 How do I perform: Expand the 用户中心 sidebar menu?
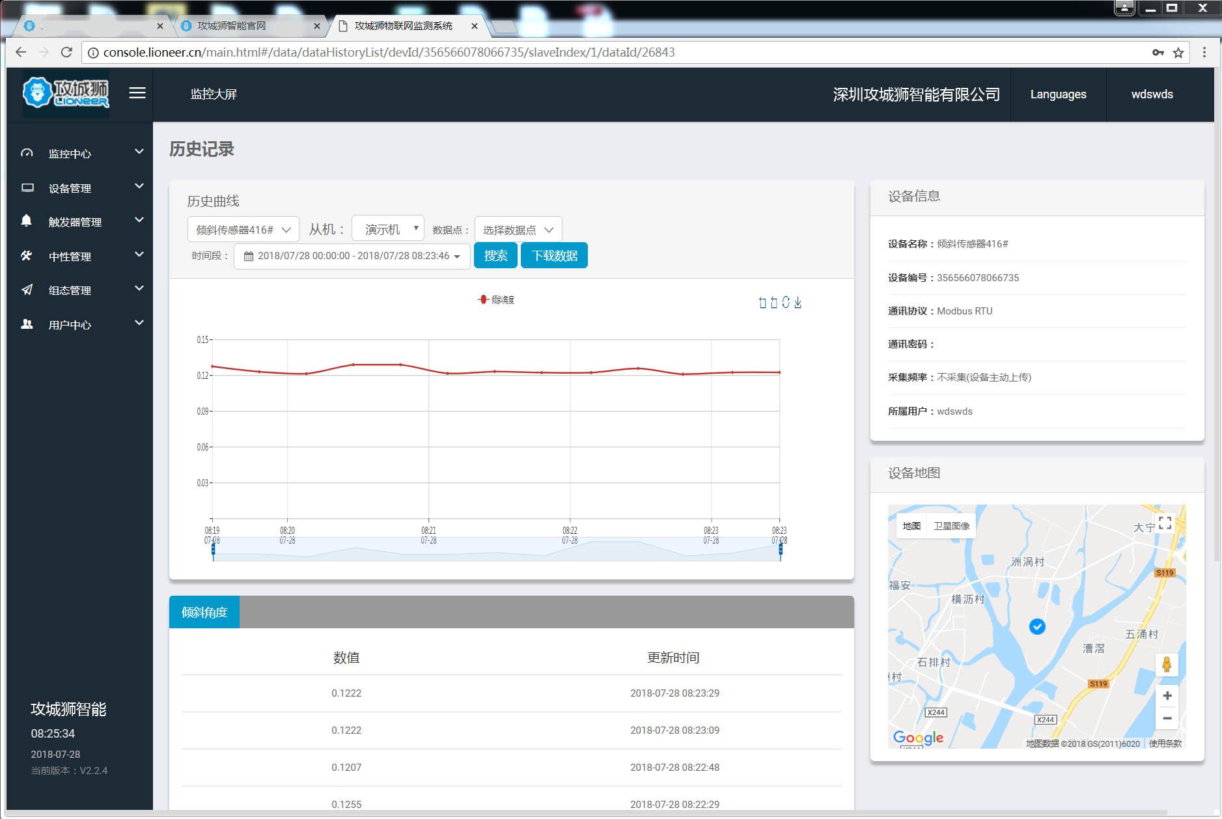(x=80, y=324)
